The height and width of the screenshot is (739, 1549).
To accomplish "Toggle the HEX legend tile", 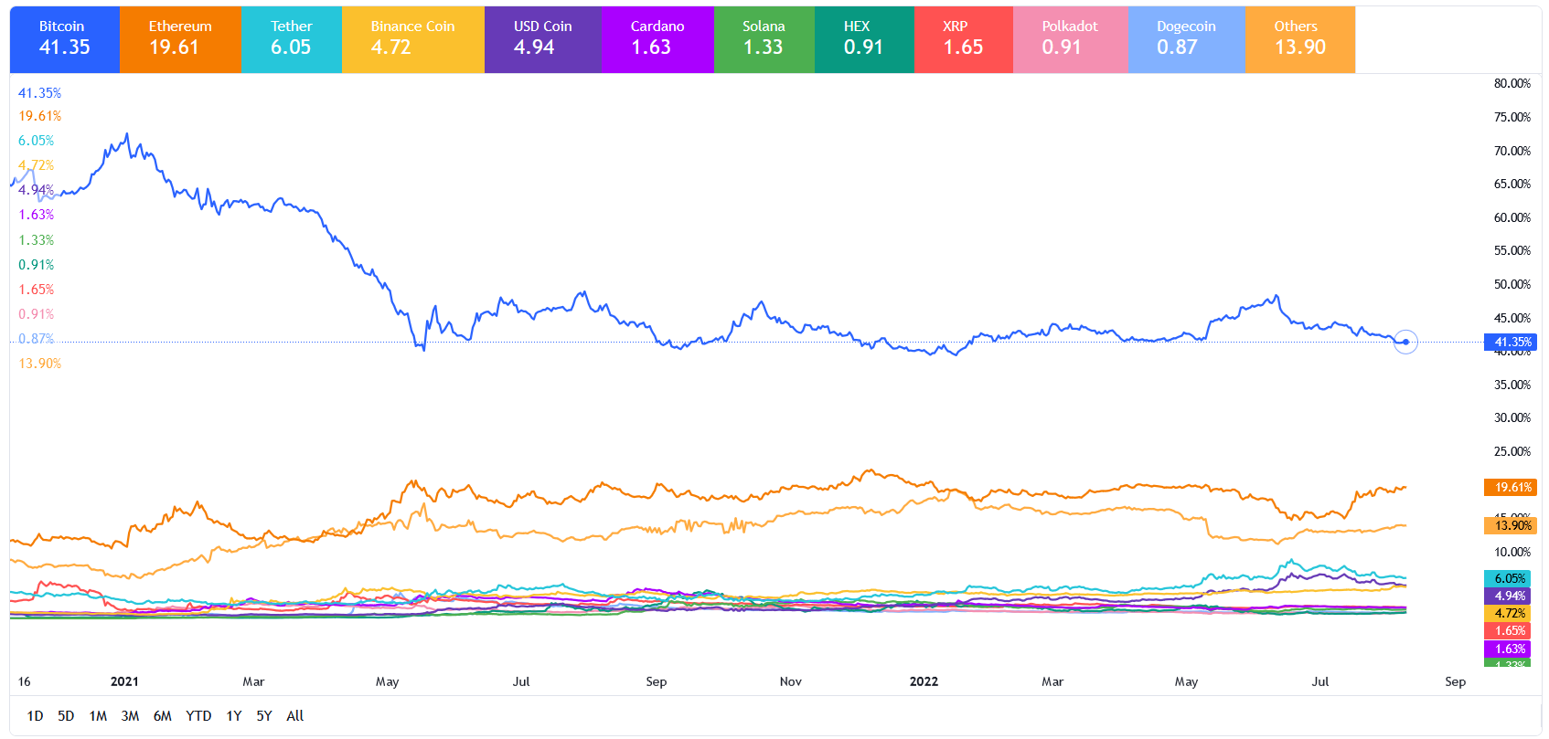I will point(864,39).
